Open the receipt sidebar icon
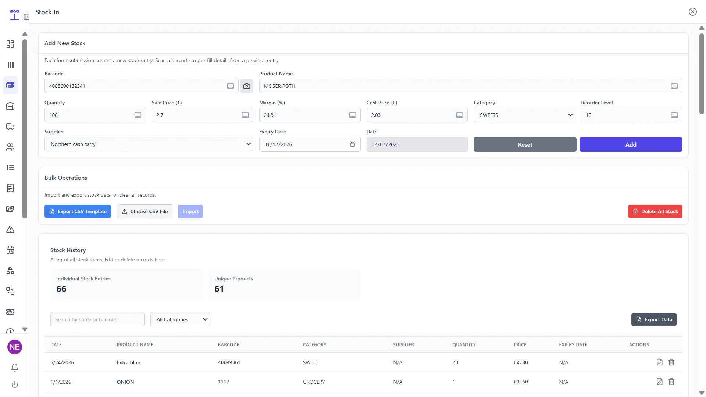This screenshot has width=706, height=397. 10,188
